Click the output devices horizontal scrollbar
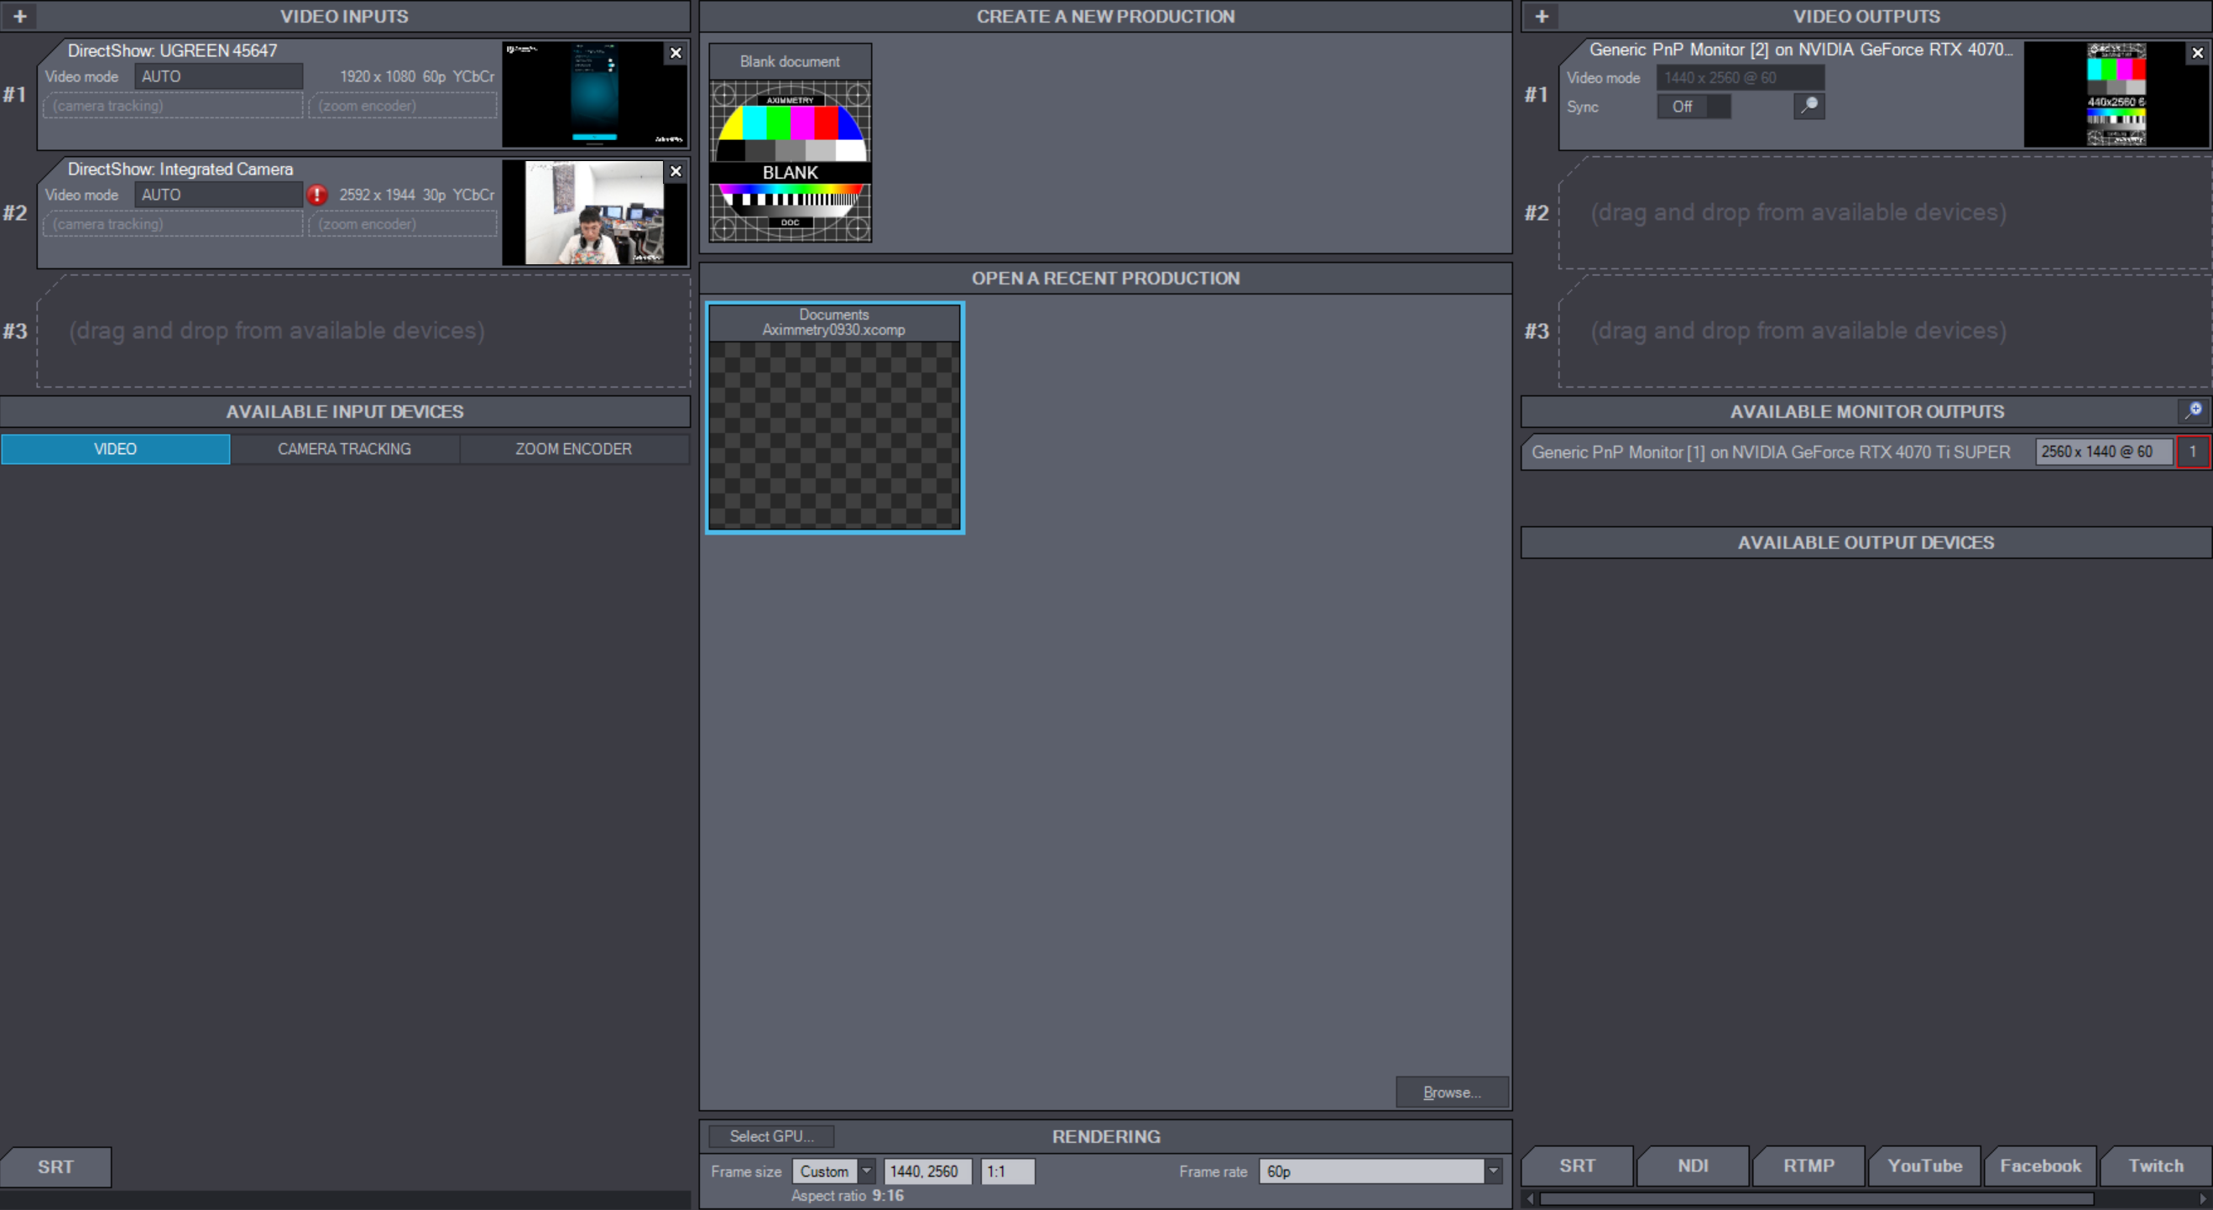This screenshot has width=2213, height=1210. click(x=1816, y=1198)
